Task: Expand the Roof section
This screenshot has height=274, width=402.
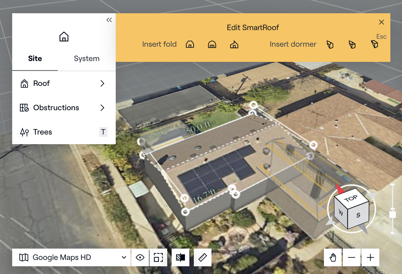Action: point(64,83)
